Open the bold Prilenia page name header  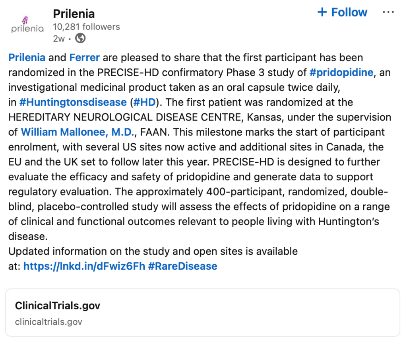pos(74,14)
